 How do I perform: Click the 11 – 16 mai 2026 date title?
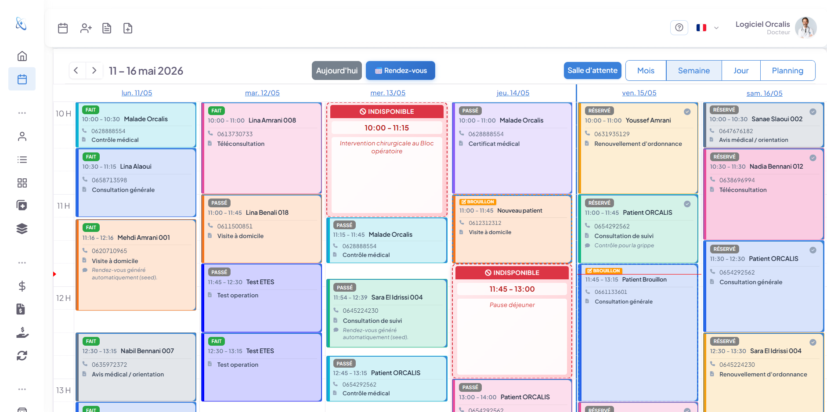coord(146,71)
